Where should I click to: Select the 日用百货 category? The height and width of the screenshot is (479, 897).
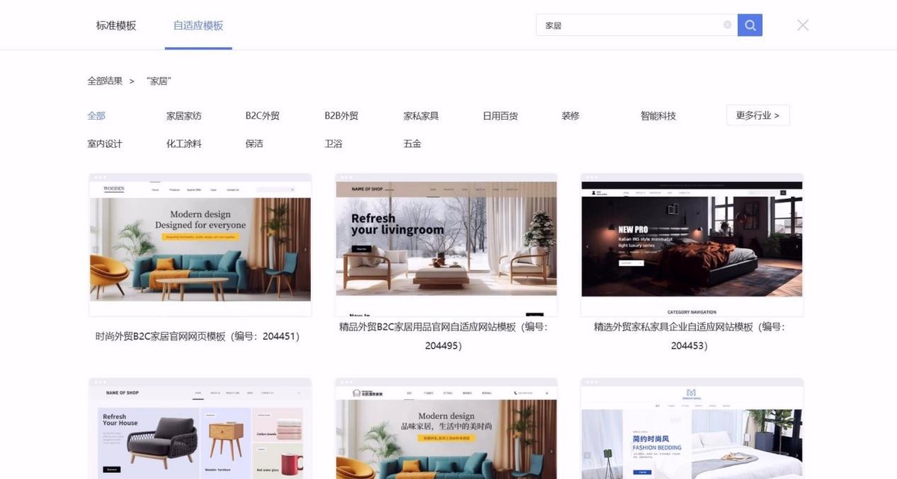499,115
